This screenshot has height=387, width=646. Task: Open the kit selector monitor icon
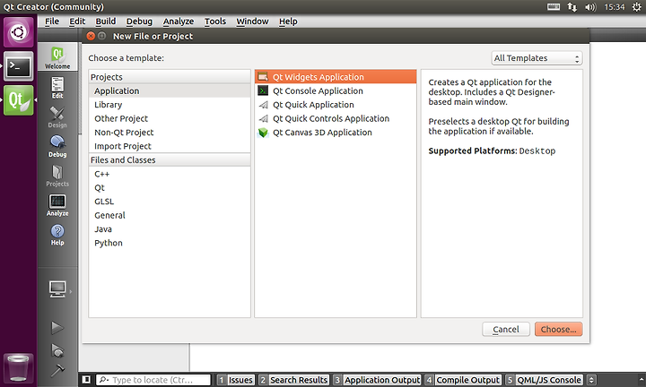tap(57, 289)
